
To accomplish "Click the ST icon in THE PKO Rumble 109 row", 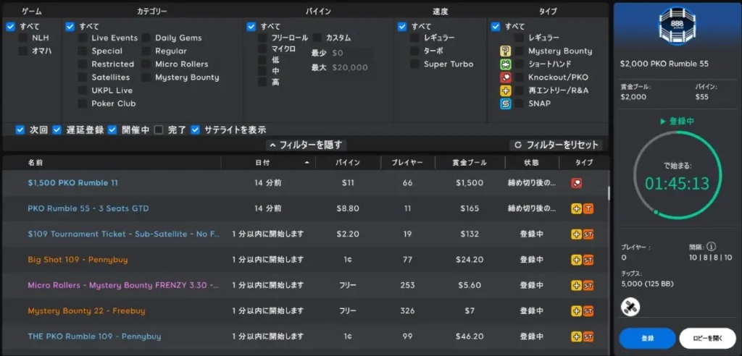I will coord(588,336).
